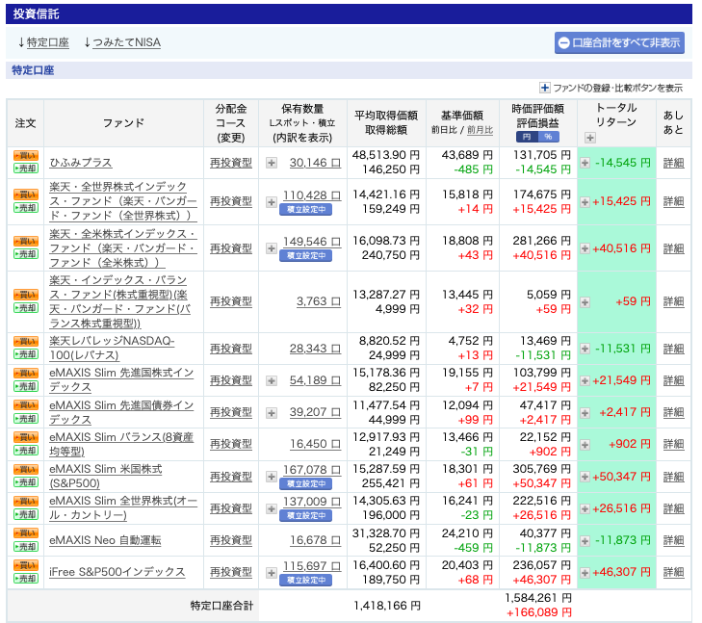Click 買い for 楽天レバレッジNASDAQ-100
Viewport: 702px width, 623px height.
[x=26, y=342]
